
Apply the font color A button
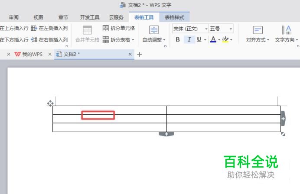click(213, 39)
